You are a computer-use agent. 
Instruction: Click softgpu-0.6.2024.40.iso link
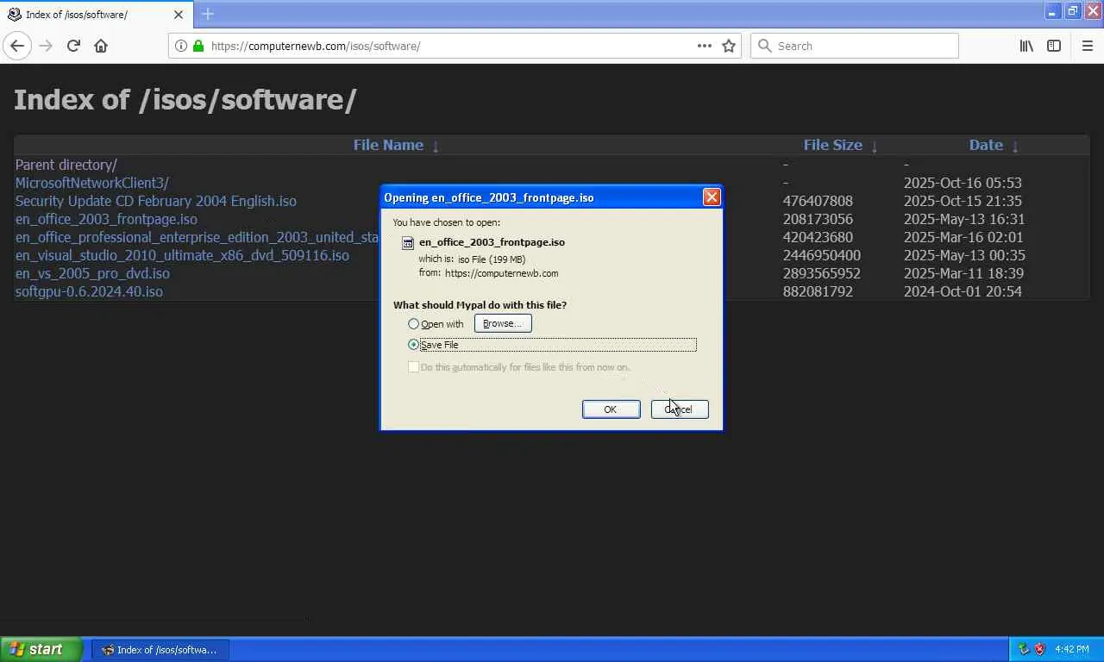point(89,291)
